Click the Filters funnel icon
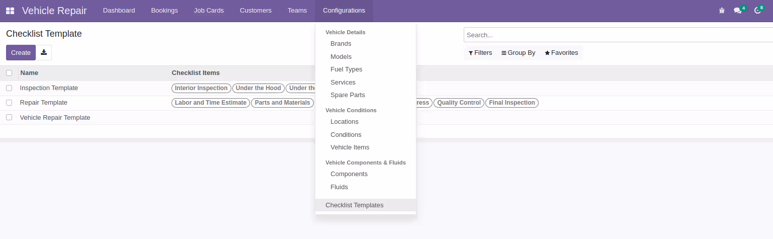The height and width of the screenshot is (239, 773). pyautogui.click(x=471, y=53)
